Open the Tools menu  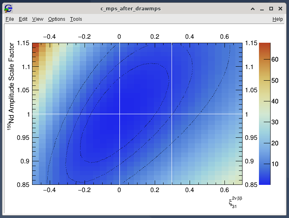[x=76, y=19]
